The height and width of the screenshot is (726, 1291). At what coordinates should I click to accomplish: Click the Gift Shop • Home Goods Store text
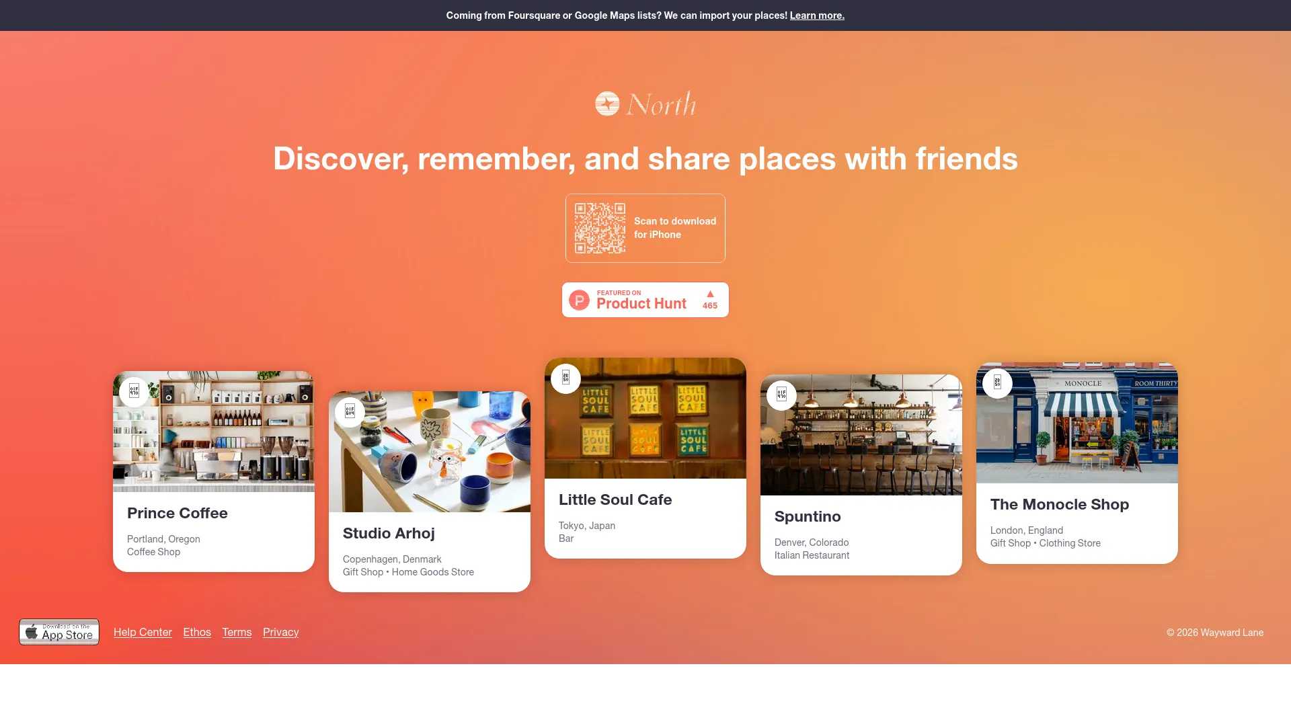(408, 572)
